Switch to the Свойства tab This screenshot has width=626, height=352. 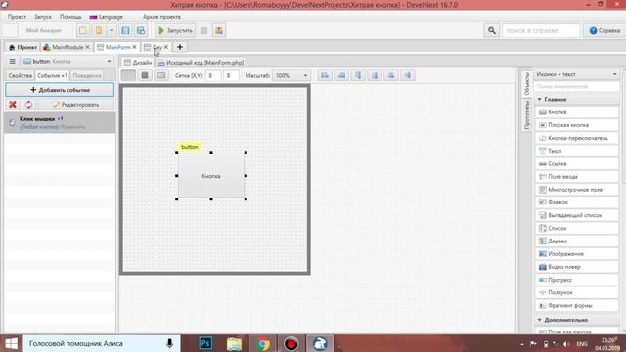(20, 75)
